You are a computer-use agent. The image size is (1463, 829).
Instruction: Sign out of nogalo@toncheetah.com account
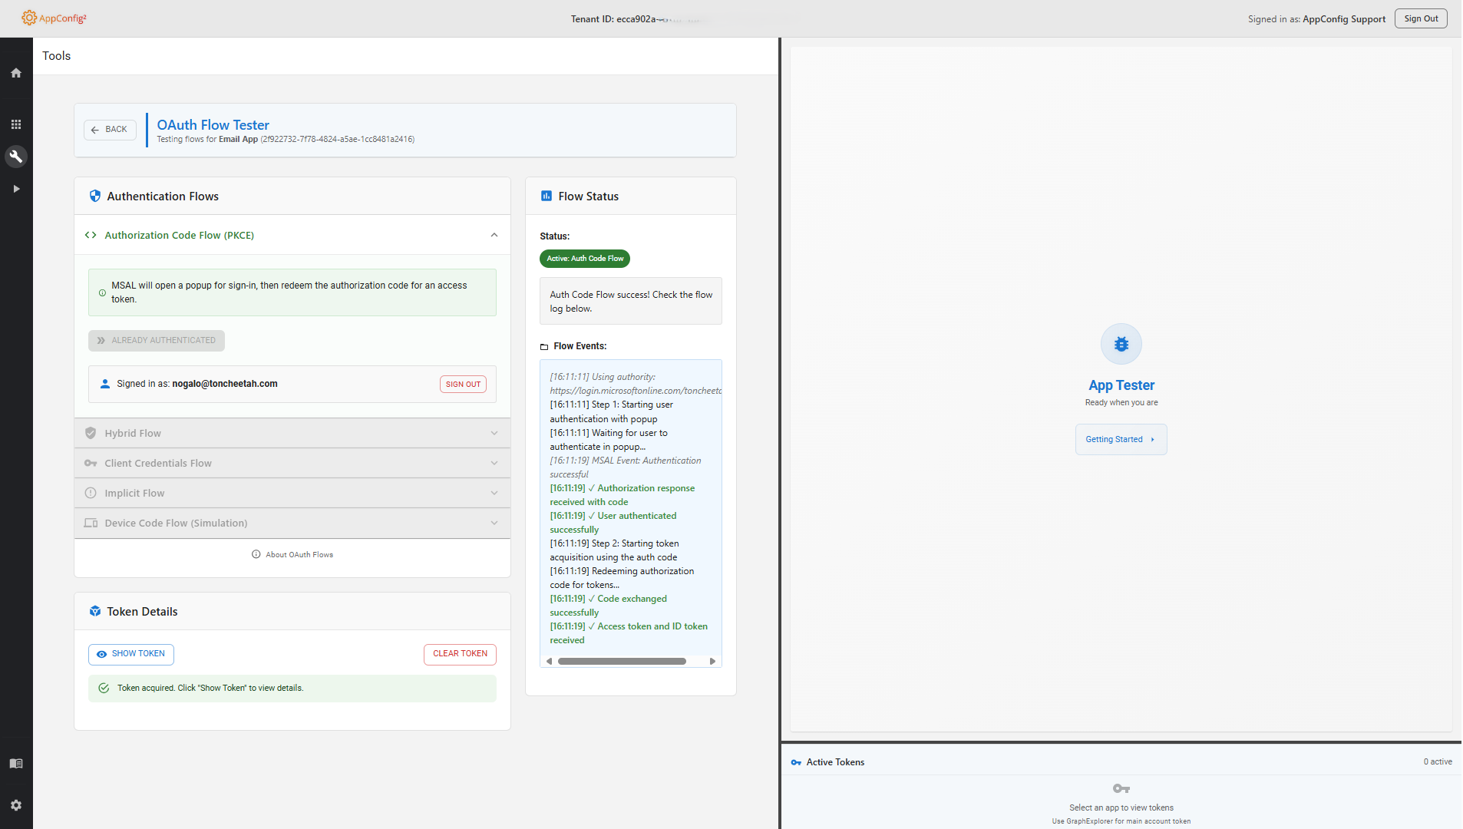point(463,385)
